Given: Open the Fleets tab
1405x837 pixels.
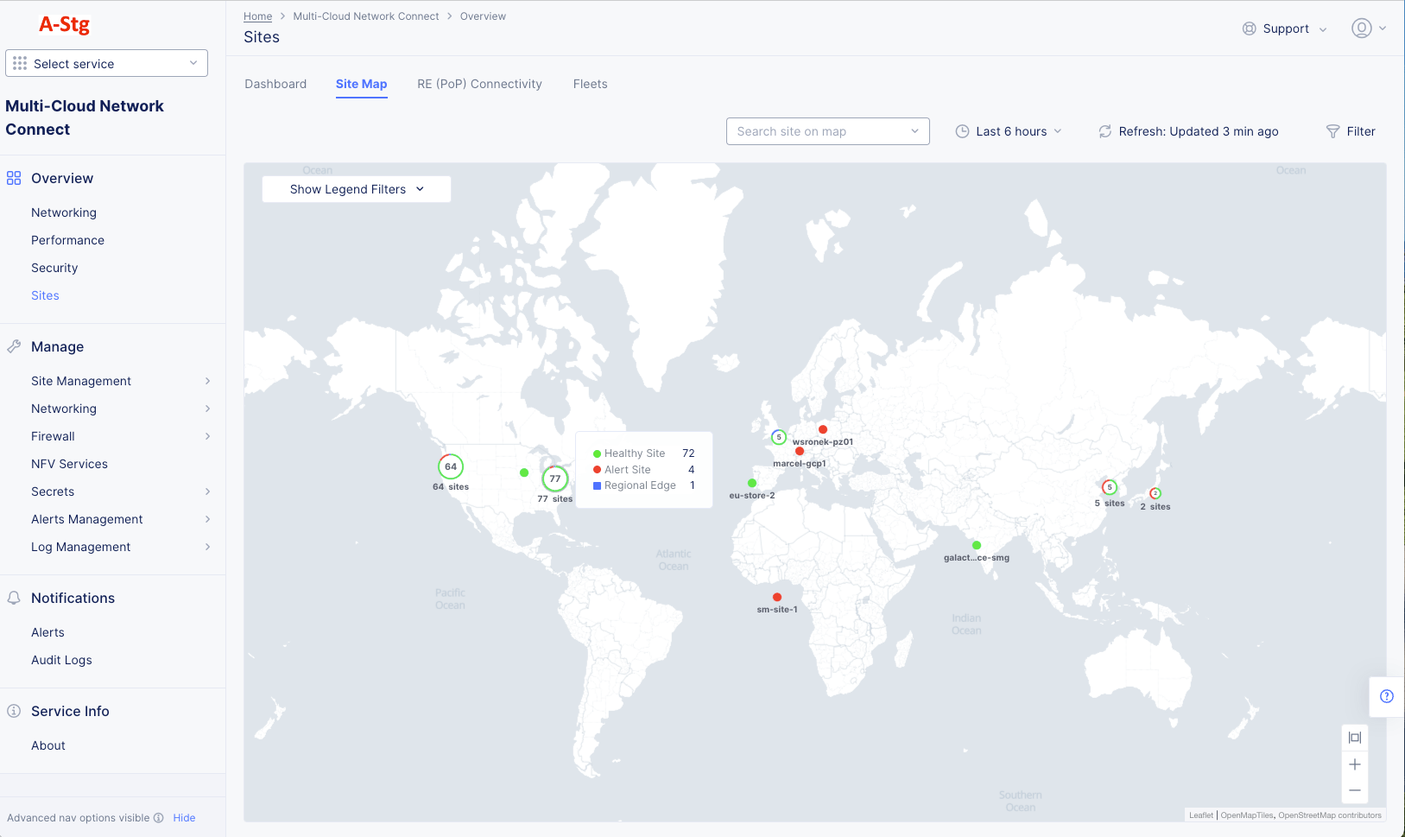Looking at the screenshot, I should 590,84.
